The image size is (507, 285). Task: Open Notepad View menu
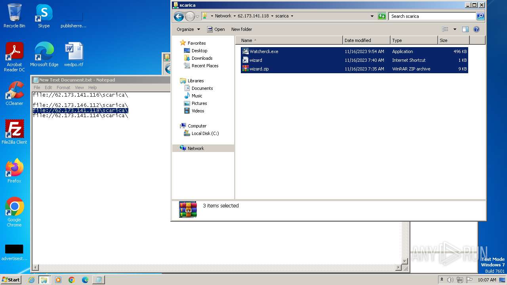[79, 87]
